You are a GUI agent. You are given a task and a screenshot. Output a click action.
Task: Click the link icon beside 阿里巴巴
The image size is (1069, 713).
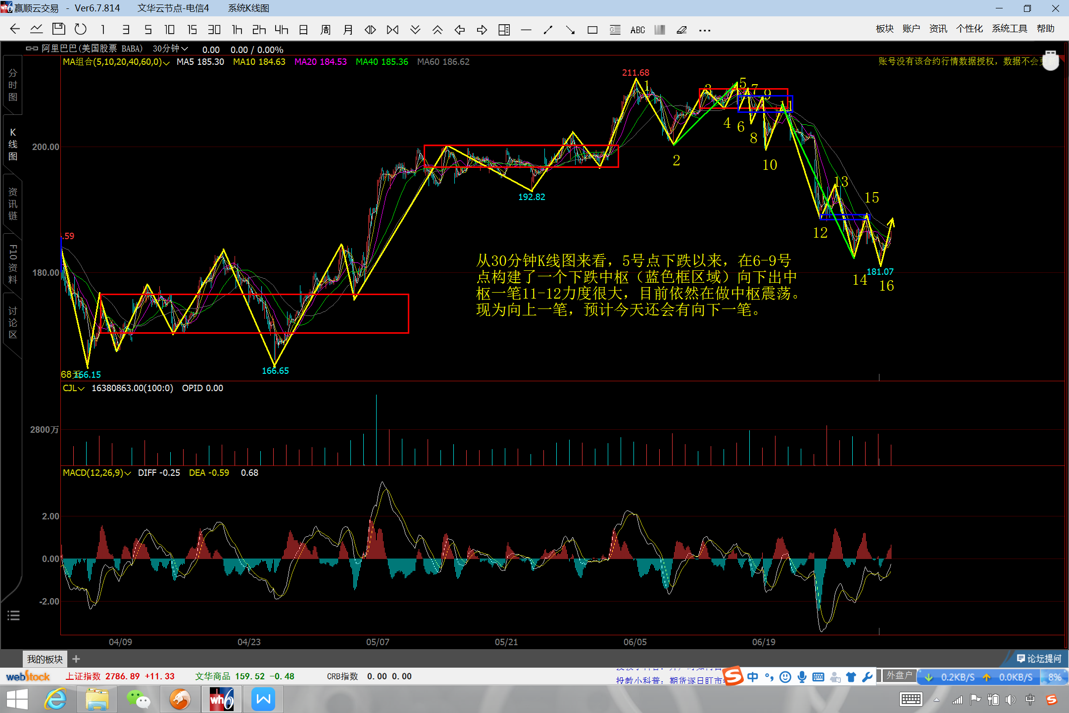pos(32,49)
